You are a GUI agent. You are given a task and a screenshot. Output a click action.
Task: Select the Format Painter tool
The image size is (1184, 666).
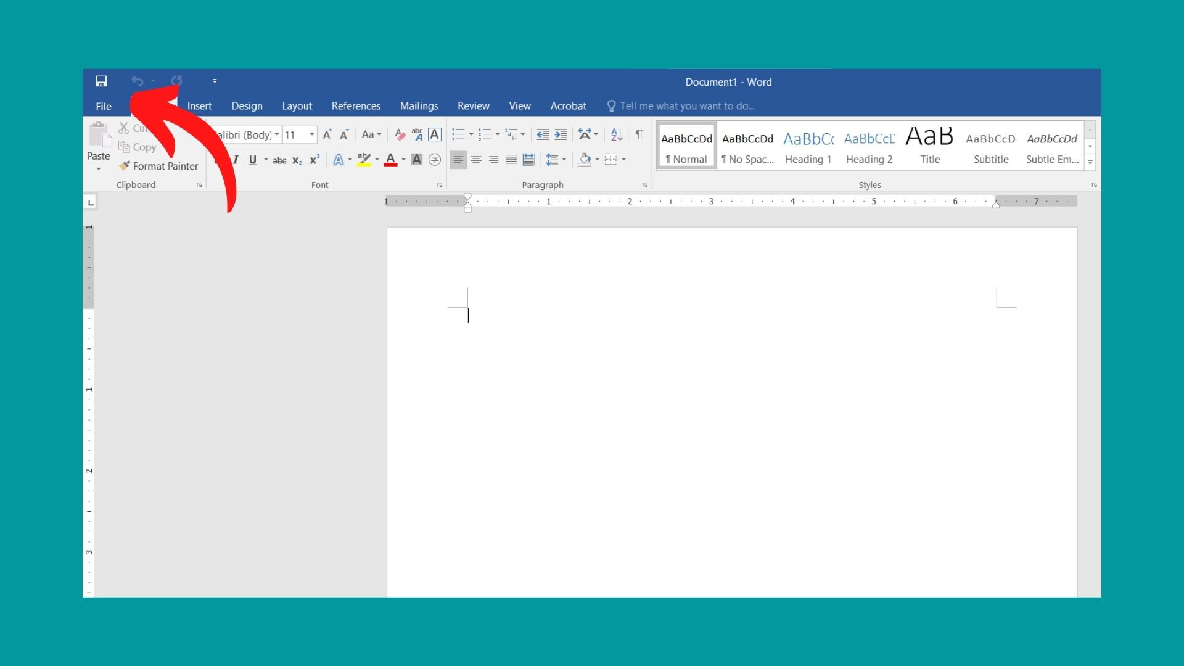pos(158,166)
